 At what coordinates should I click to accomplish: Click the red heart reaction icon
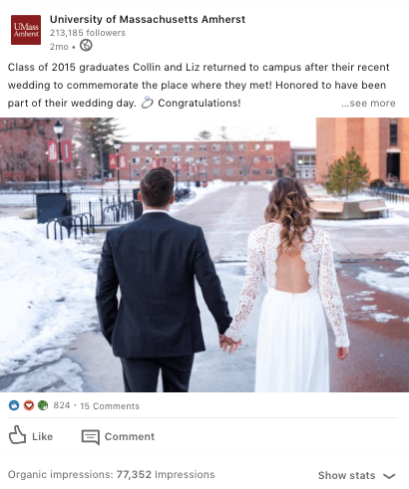pyautogui.click(x=29, y=405)
